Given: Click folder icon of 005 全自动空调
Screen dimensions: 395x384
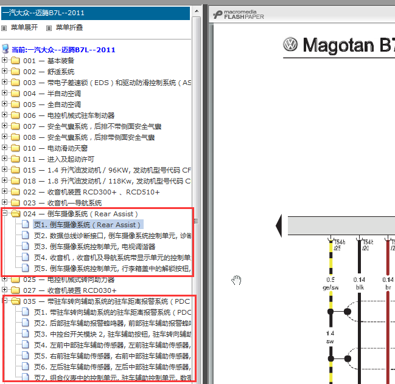Looking at the screenshot, I should click(15, 104).
